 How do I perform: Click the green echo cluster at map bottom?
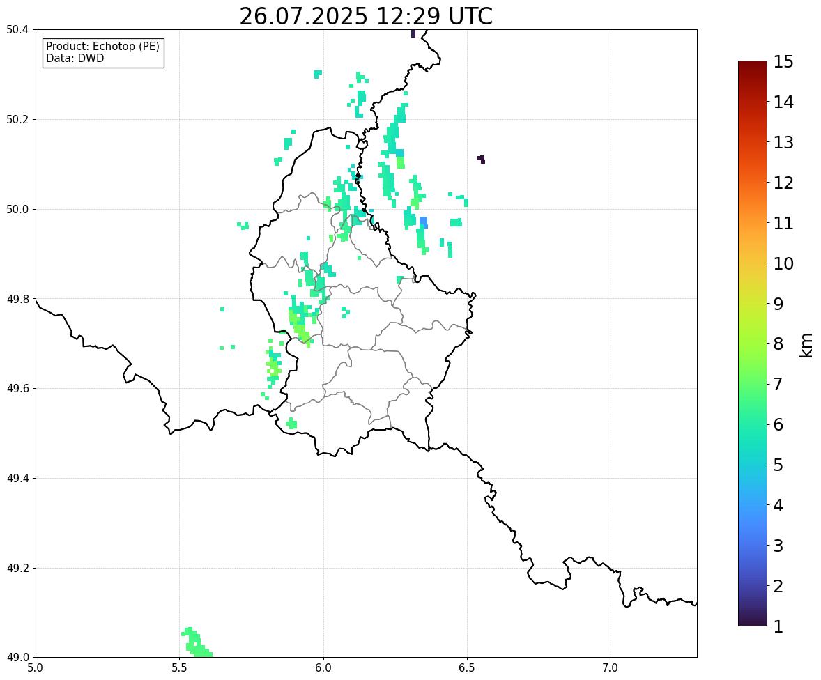click(x=197, y=642)
